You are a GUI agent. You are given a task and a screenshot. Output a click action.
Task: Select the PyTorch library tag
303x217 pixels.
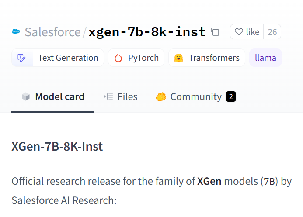(143, 58)
